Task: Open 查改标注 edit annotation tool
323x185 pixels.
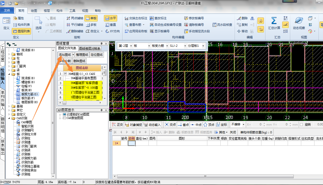Action: (x=158, y=18)
